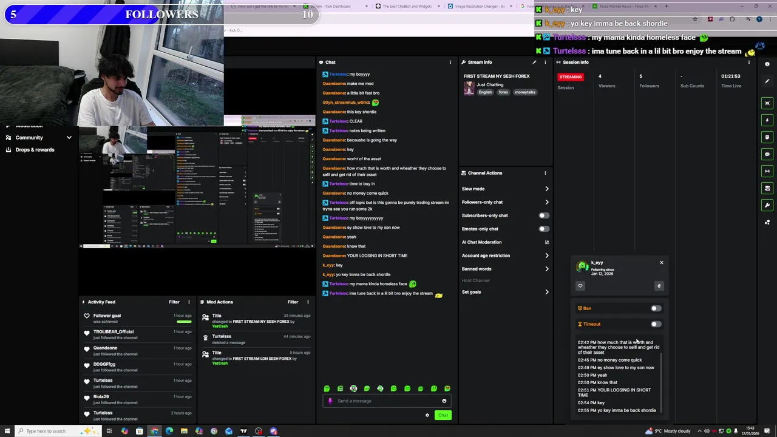Open Microsoft Edge from taskbar
The height and width of the screenshot is (437, 777).
click(169, 431)
